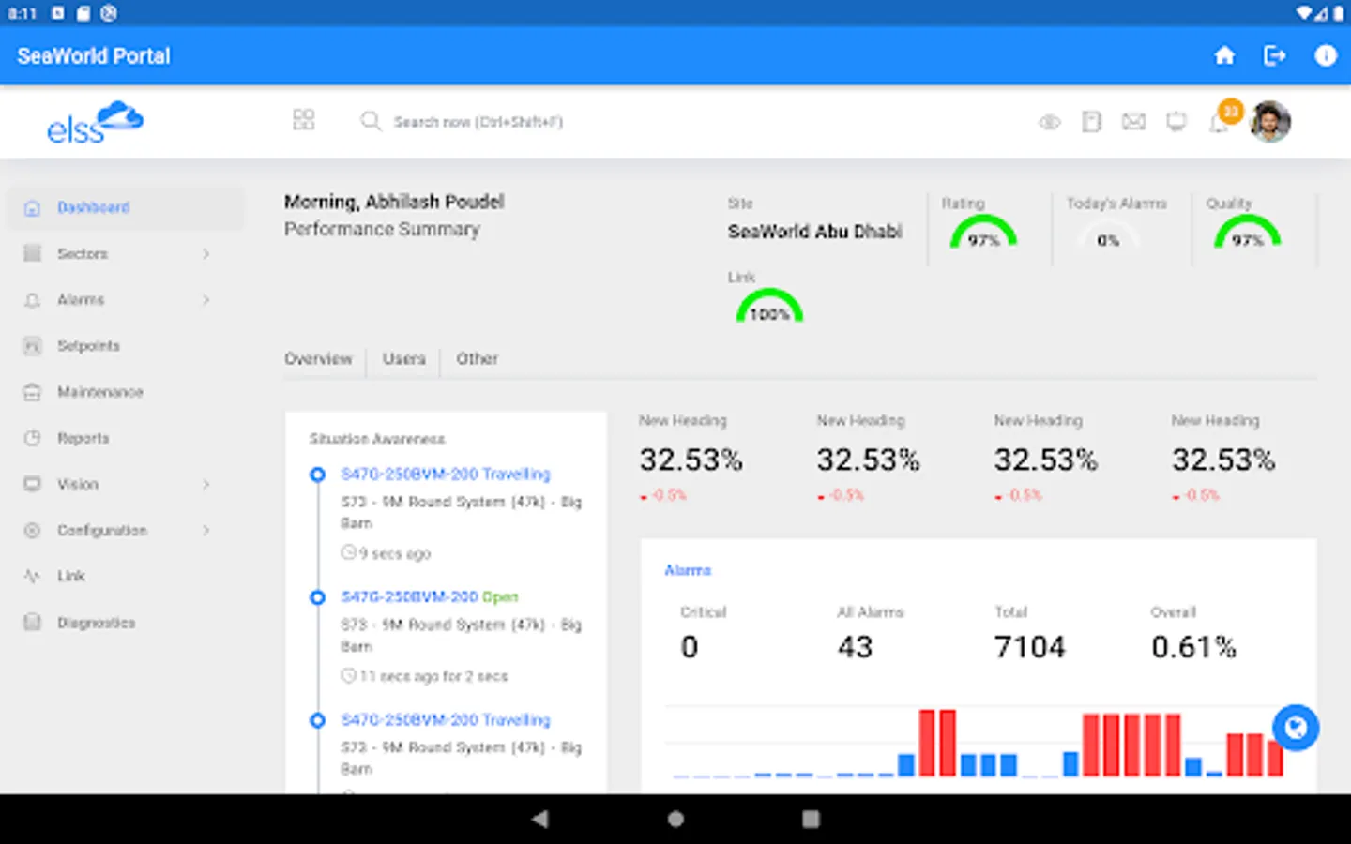The width and height of the screenshot is (1351, 844).
Task: Open the notifications bell with badge
Action: (x=1221, y=121)
